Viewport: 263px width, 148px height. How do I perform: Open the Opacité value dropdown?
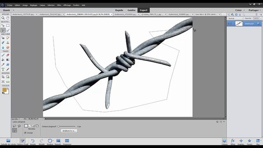pos(261,18)
